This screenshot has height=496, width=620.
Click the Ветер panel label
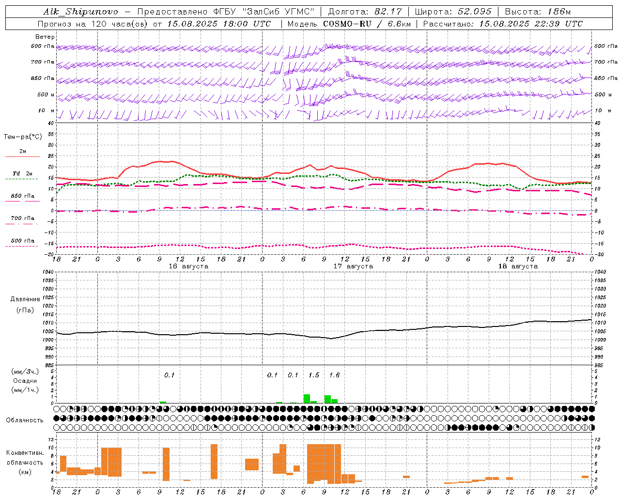point(45,37)
